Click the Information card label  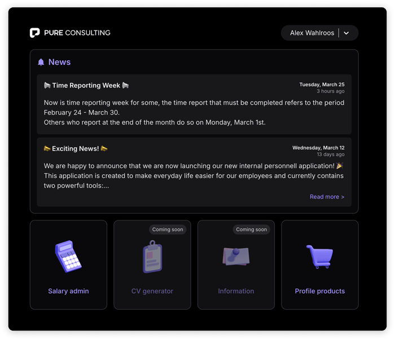(236, 291)
